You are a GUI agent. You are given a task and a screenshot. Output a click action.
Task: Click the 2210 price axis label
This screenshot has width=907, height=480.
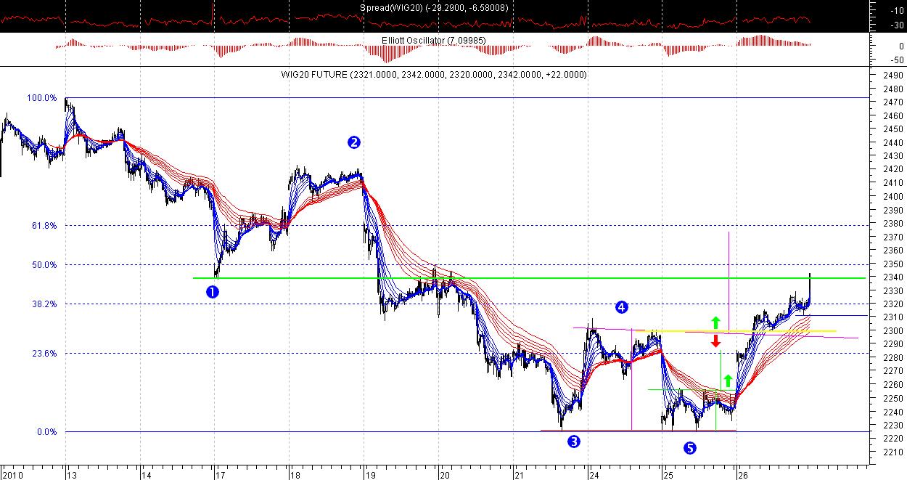892,453
